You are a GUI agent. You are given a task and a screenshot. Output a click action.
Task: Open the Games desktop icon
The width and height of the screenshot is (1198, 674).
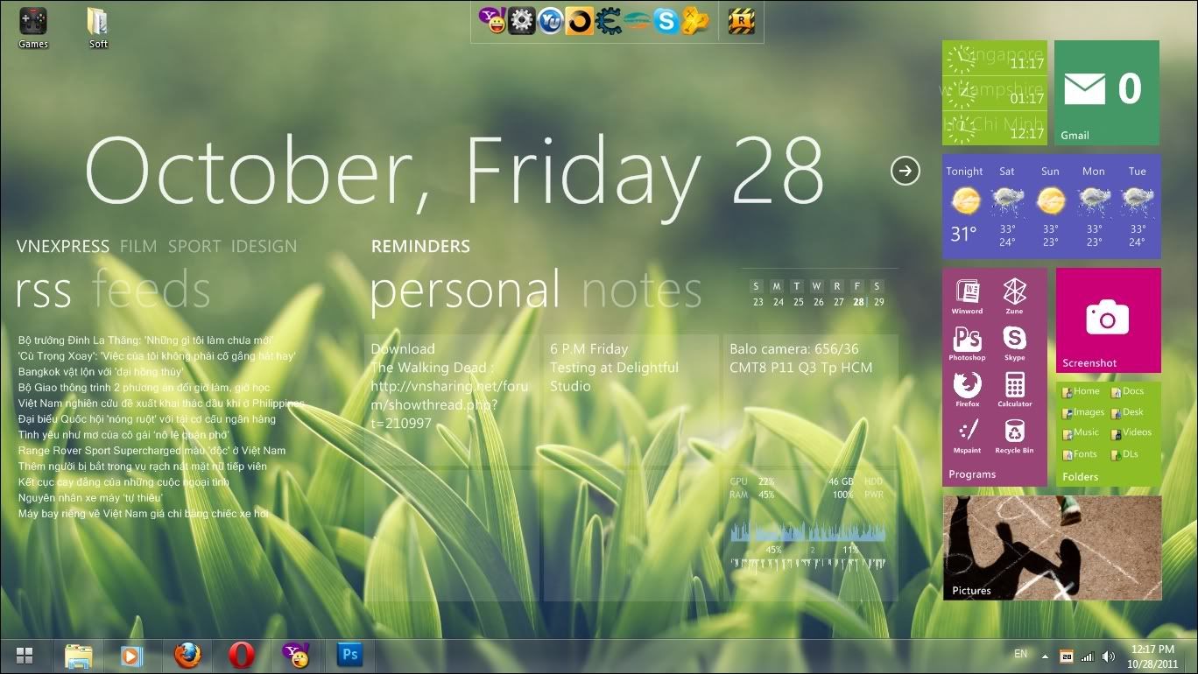[33, 28]
